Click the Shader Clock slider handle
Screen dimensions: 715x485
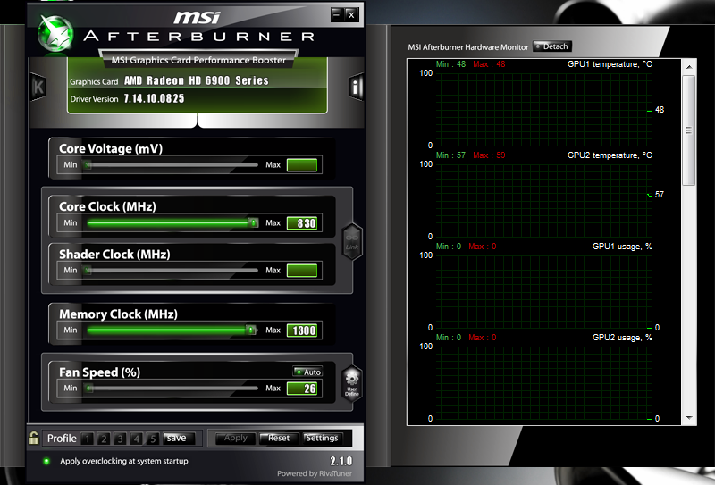(x=88, y=271)
